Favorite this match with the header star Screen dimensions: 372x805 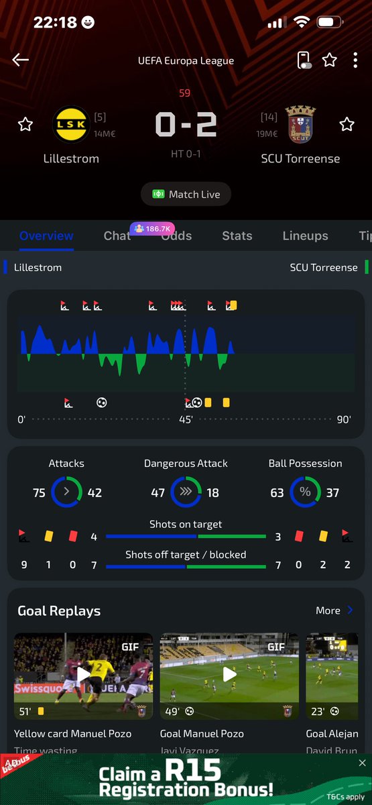[330, 60]
